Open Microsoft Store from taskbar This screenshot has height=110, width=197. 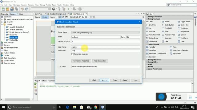[x=81, y=107]
